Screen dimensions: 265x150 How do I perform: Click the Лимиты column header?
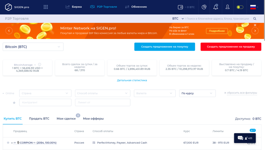[218, 131]
